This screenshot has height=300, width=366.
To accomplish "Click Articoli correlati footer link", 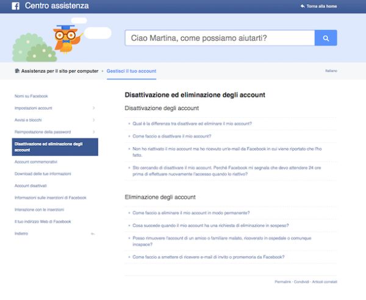I will pos(322,282).
